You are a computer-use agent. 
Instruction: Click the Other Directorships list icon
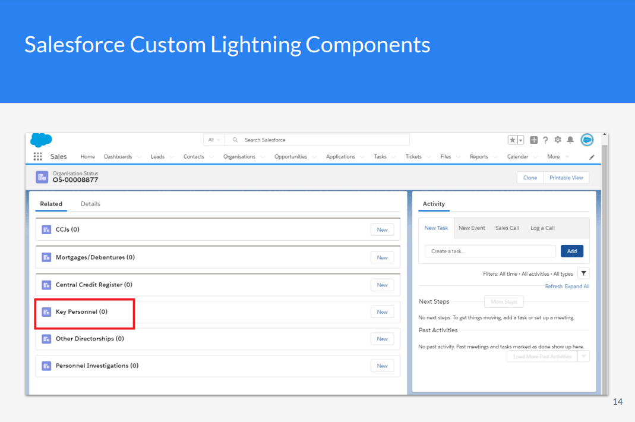(x=46, y=339)
